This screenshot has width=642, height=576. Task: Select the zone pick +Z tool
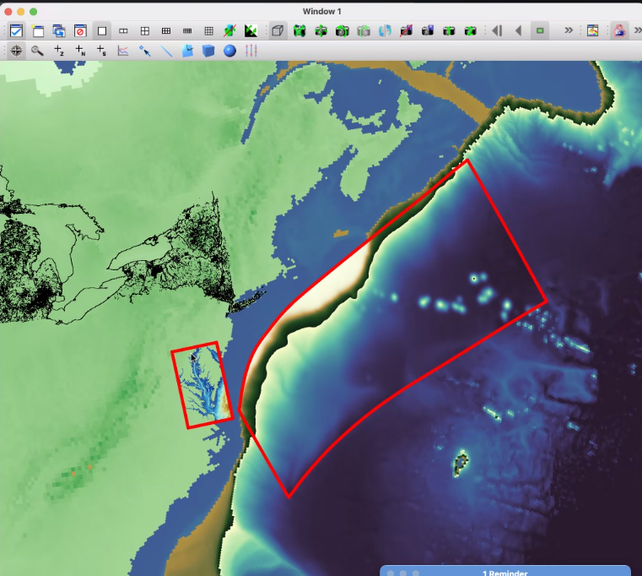[x=58, y=51]
